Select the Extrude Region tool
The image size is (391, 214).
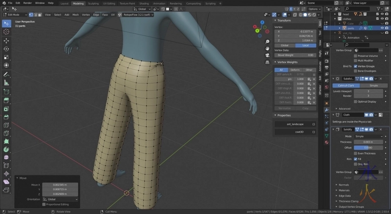coord(6,100)
